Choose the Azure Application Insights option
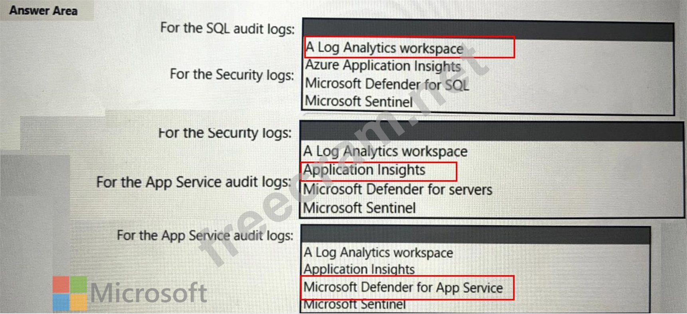This screenshot has width=687, height=314. [x=383, y=66]
